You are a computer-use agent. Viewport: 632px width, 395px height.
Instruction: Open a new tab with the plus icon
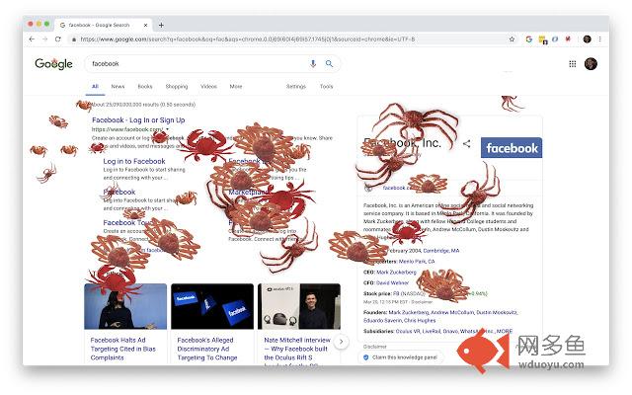pos(161,25)
